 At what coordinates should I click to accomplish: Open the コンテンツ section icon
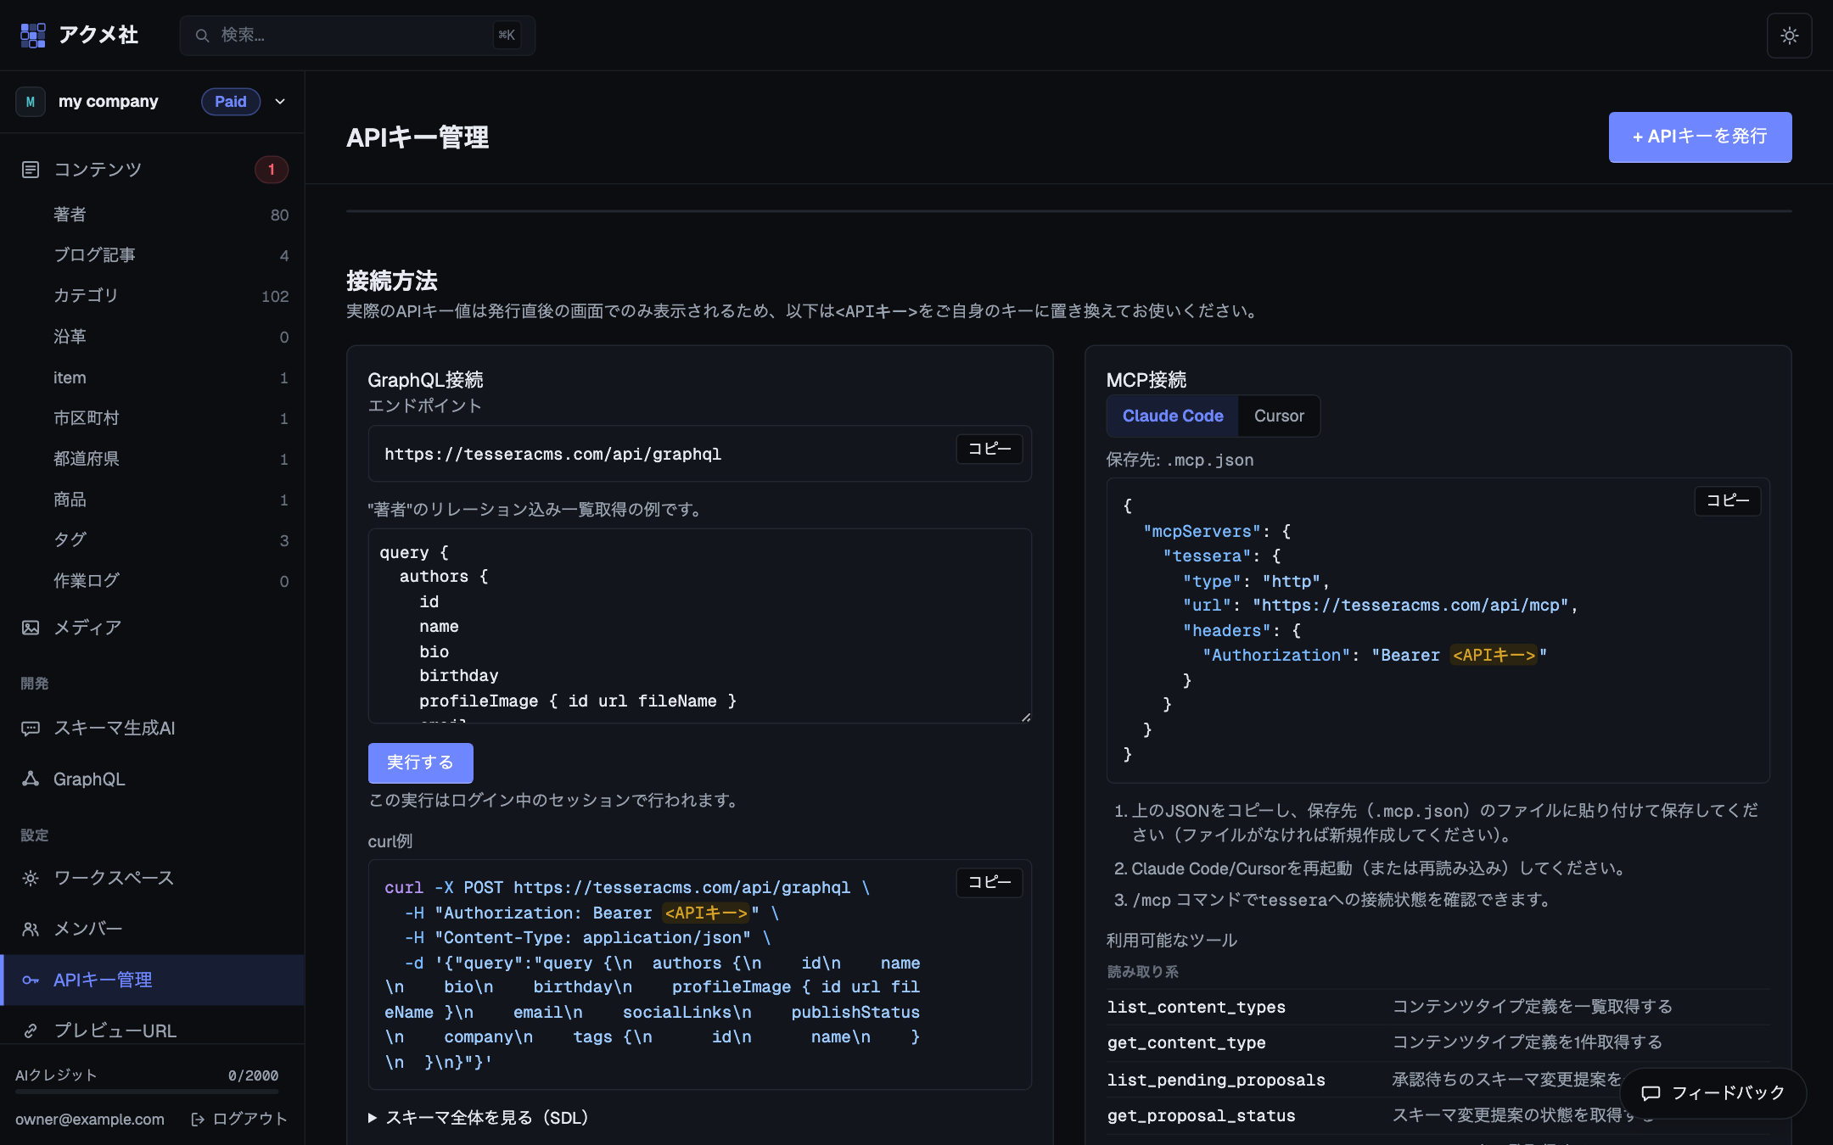tap(31, 170)
